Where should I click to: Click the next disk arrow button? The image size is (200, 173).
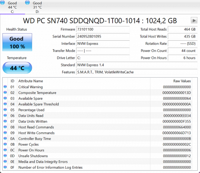point(194,20)
